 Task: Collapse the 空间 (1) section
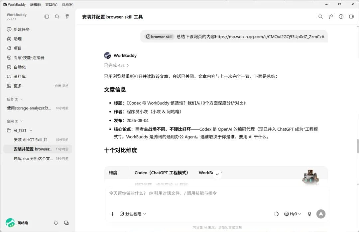21,121
